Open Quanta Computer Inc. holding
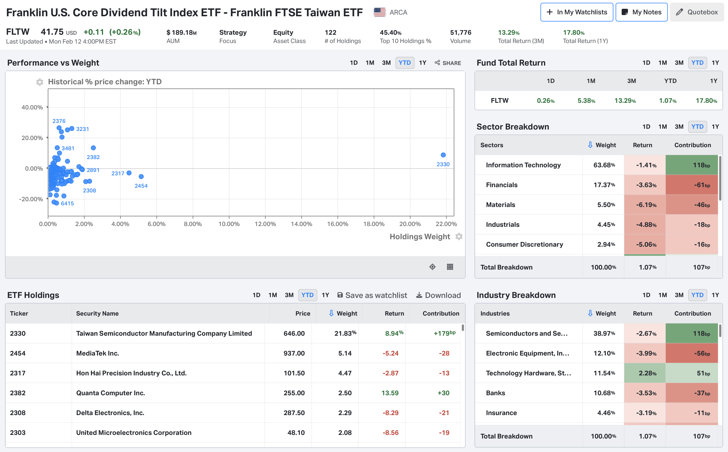728x452 pixels. [110, 393]
